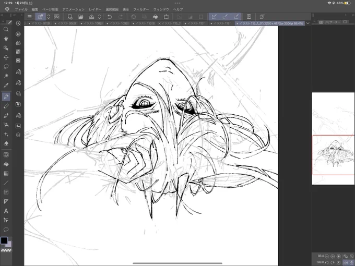Select the Figure line tool
This screenshot has height=266, width=355.
[x=6, y=183]
